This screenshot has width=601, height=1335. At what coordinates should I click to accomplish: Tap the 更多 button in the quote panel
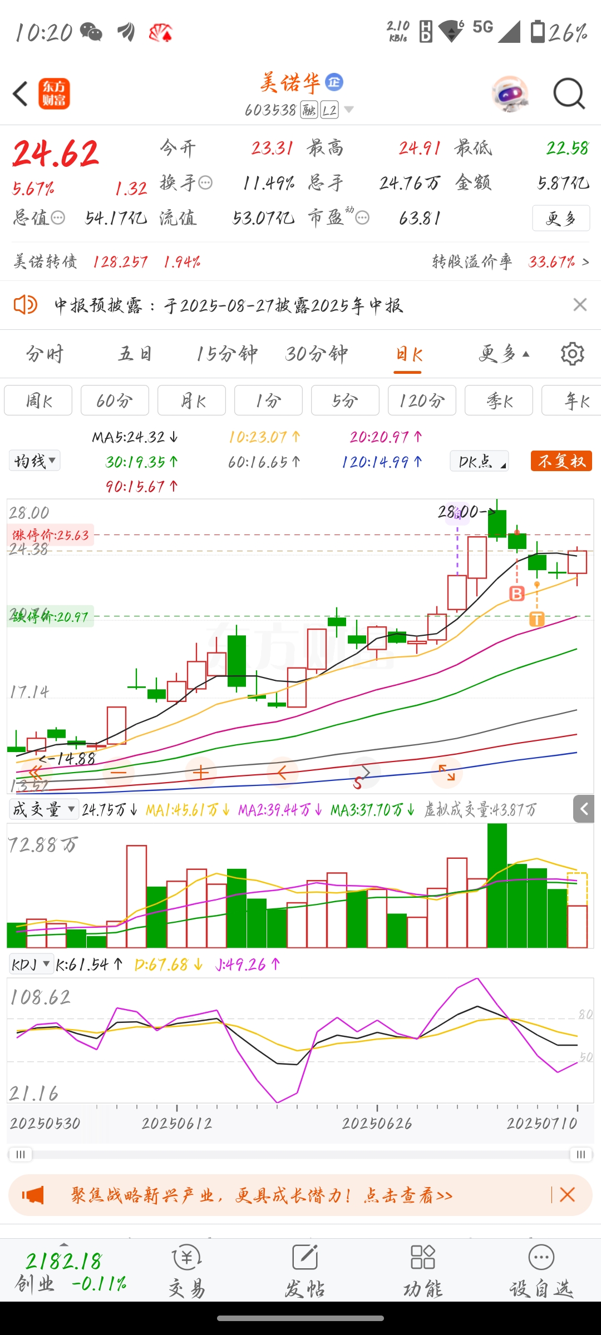point(561,218)
